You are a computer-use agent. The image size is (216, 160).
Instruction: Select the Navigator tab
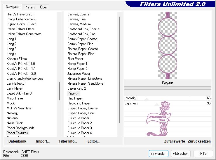13,7
